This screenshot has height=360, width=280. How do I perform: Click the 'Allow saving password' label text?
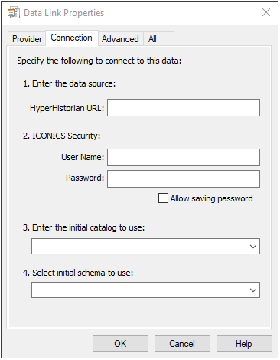click(x=211, y=198)
